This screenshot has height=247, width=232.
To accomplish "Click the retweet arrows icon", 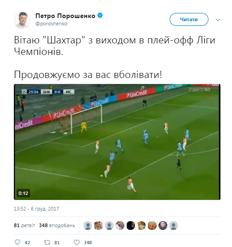I will [47, 242].
